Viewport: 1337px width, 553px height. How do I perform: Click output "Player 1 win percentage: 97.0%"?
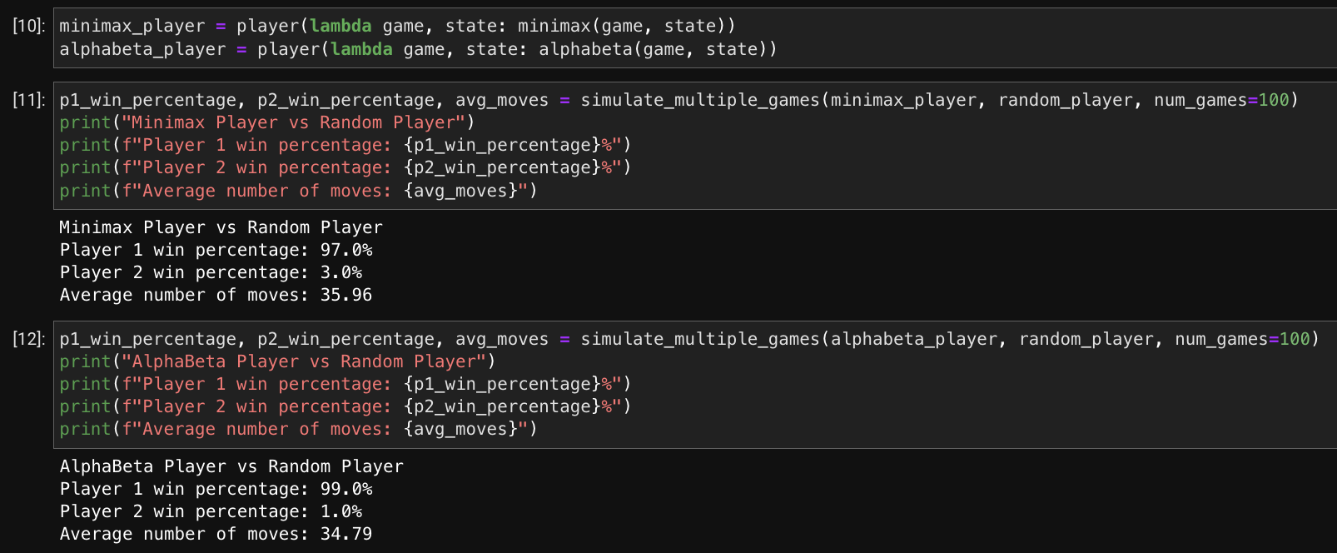216,250
